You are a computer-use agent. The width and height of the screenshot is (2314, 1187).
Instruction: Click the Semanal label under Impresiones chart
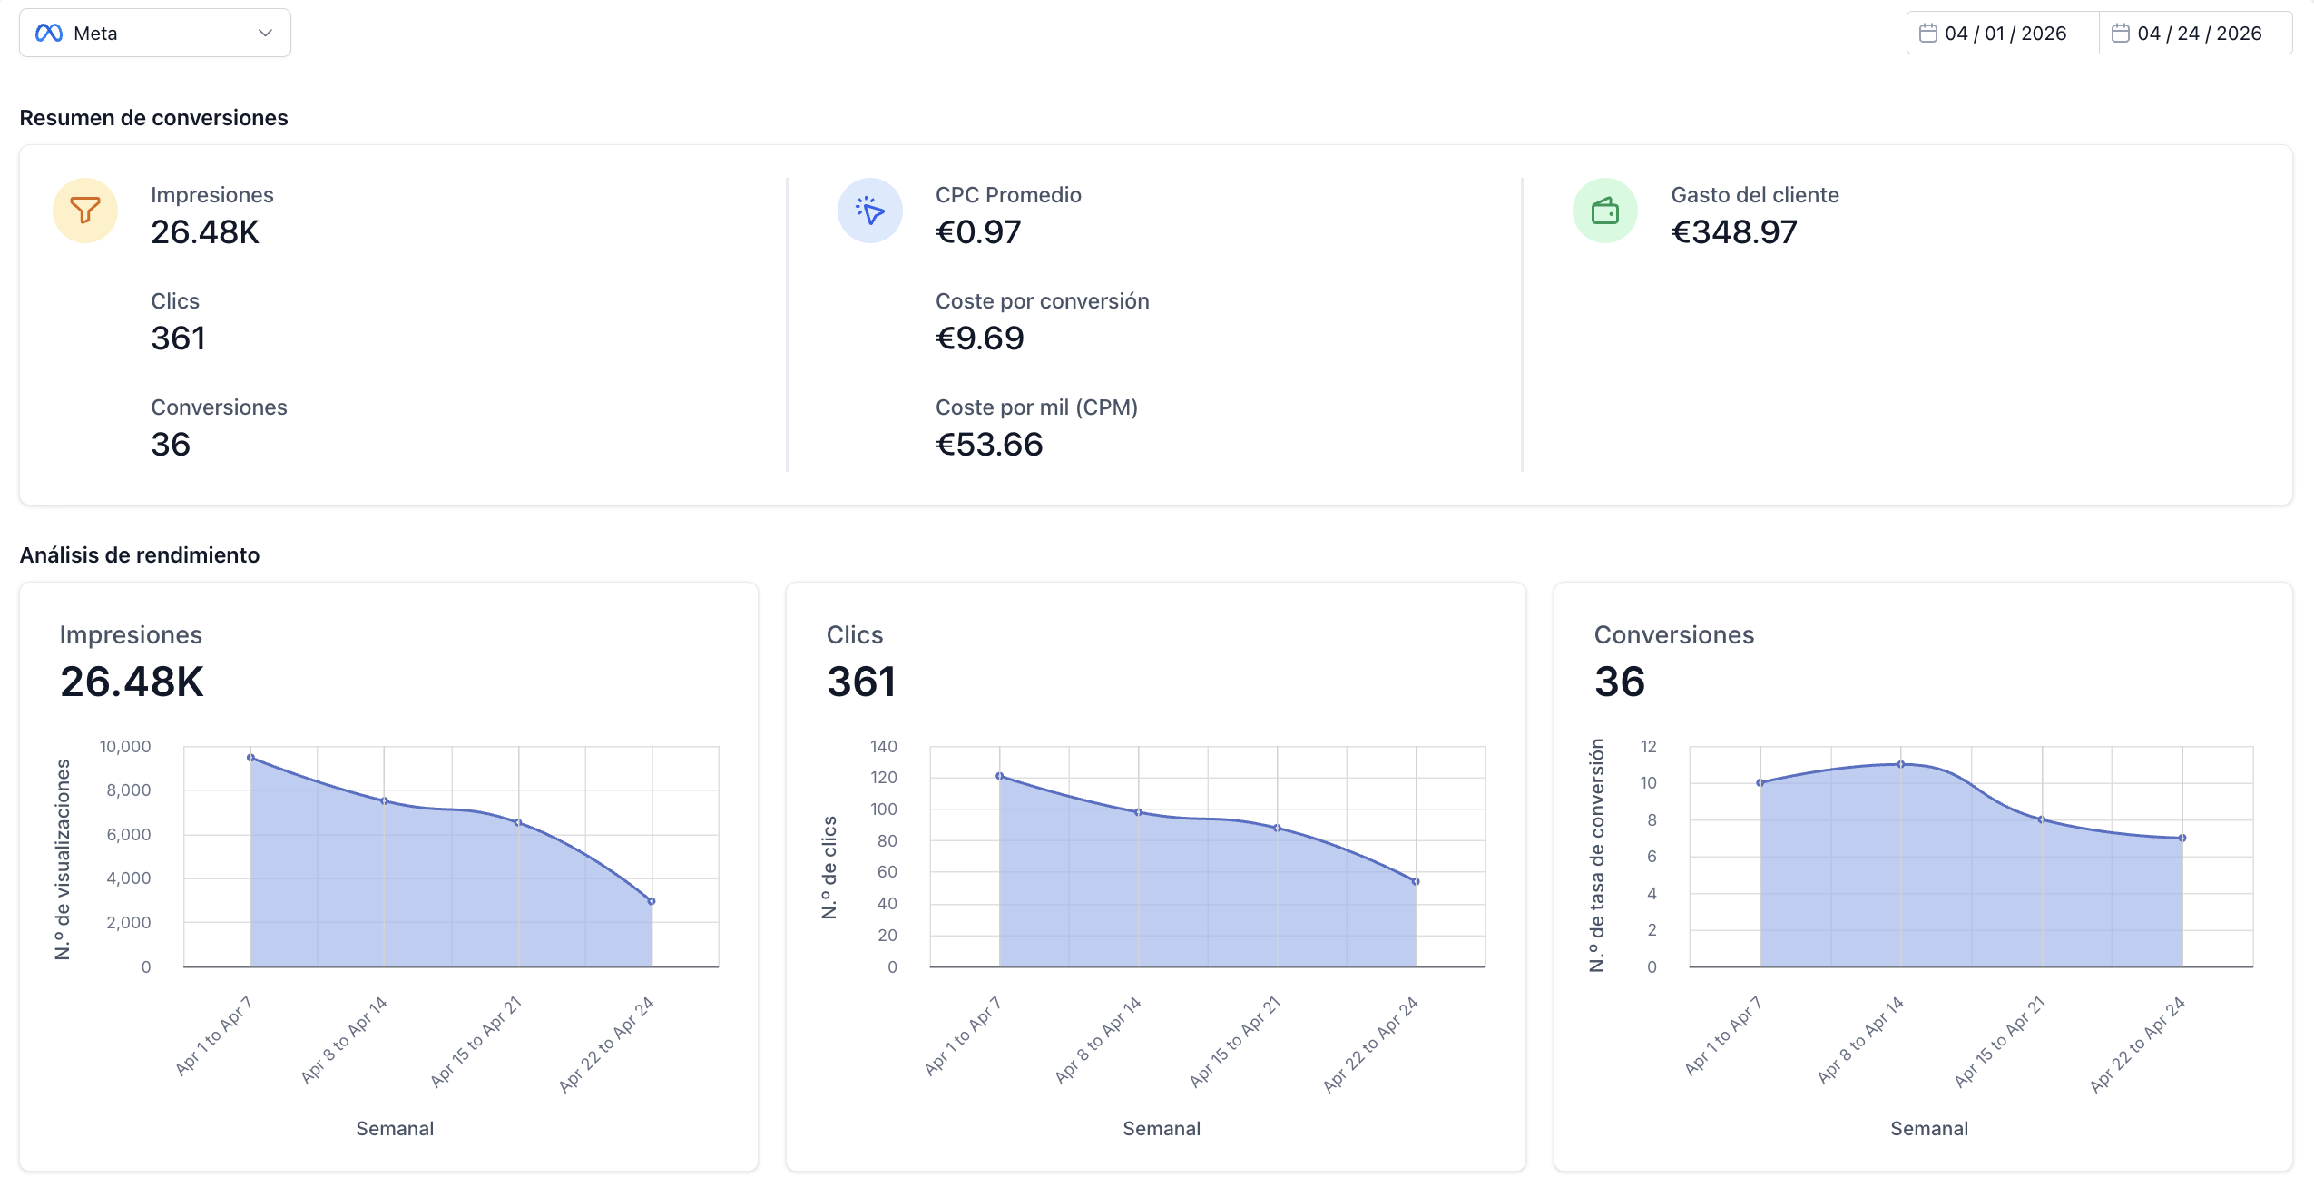pos(394,1128)
